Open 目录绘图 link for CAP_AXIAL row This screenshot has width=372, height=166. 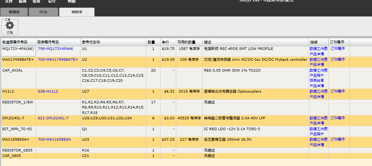[317, 81]
